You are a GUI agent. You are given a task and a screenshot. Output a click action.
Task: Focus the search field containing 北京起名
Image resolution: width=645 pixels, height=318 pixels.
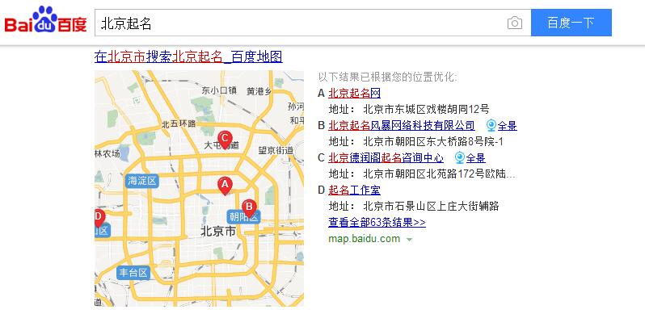click(313, 23)
